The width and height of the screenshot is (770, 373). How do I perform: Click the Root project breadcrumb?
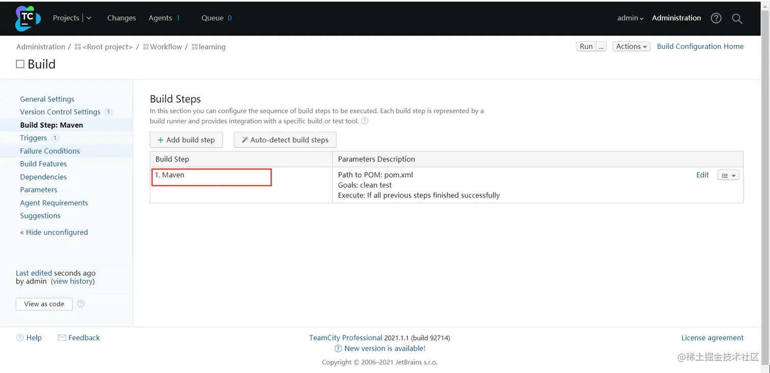click(107, 47)
